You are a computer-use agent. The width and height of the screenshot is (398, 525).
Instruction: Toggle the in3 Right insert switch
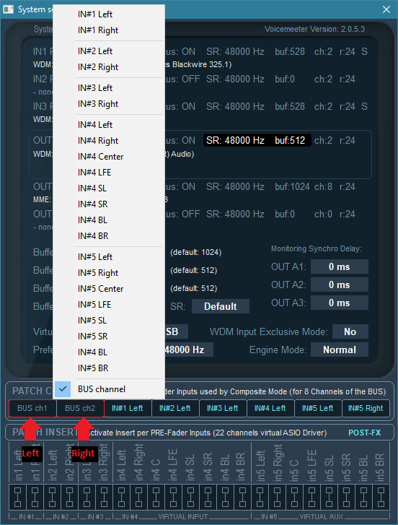105,498
